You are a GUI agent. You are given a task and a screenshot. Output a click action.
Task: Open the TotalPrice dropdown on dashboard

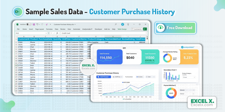point(118,77)
